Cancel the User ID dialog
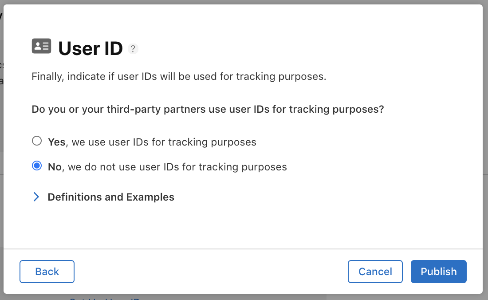Screen dimensions: 488x300 point(375,272)
